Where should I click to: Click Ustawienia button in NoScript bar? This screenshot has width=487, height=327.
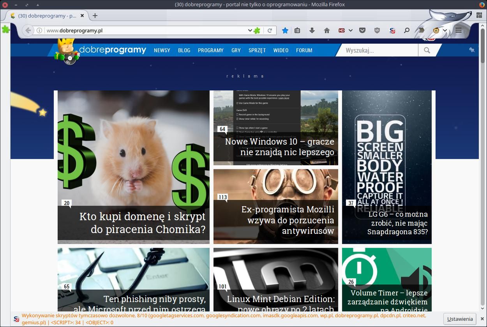[460, 319]
